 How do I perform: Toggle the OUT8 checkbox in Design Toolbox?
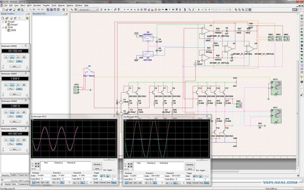6,27
